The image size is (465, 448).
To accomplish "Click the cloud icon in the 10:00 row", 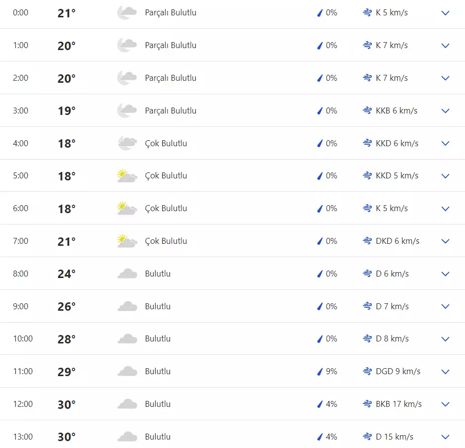I will (x=127, y=339).
